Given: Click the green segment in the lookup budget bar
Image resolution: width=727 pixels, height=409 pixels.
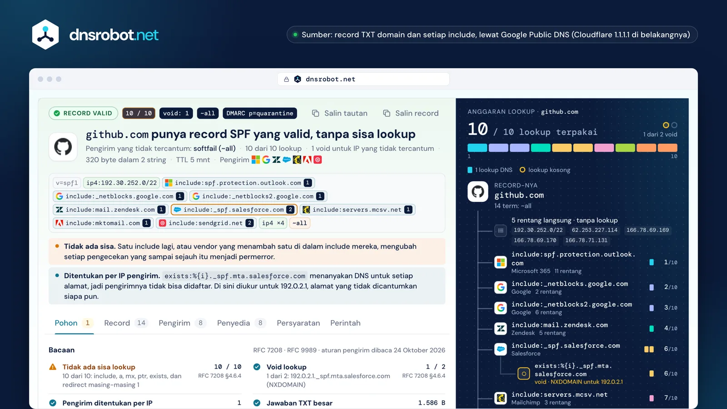Looking at the screenshot, I should click(625, 148).
